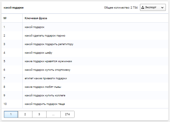Select row какой подарок подарить репетитору
The width and height of the screenshot is (170, 122).
[x=85, y=44]
